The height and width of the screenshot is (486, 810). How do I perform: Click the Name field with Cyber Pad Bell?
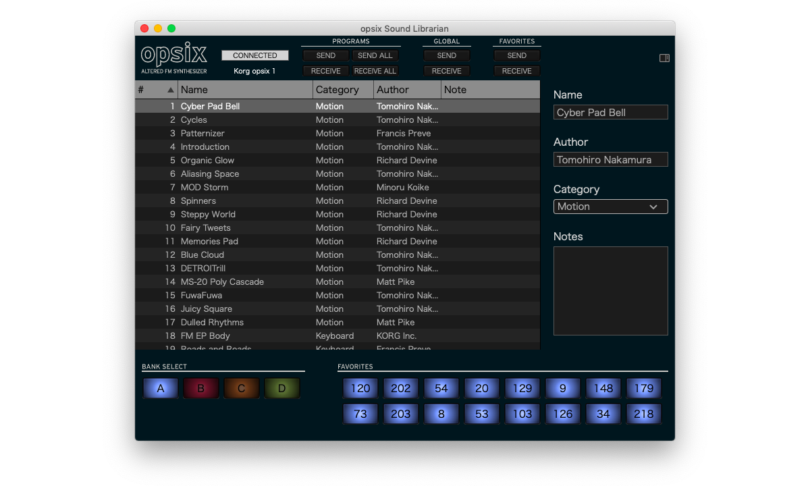(x=611, y=112)
